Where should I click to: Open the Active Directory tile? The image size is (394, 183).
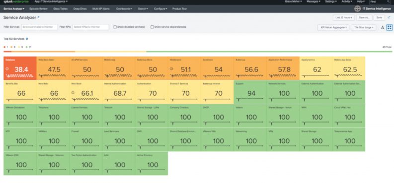click(151, 164)
